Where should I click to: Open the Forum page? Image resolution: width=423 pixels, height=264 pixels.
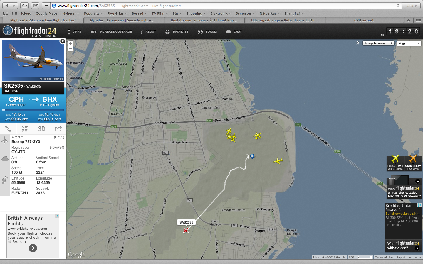coord(207,32)
